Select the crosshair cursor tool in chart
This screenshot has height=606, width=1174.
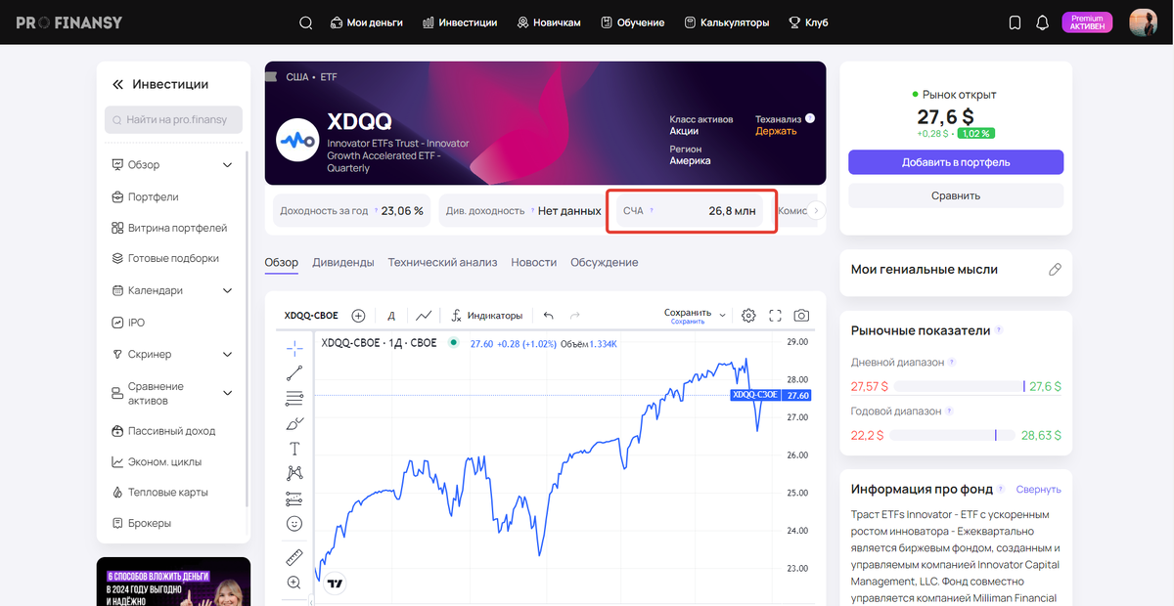coord(294,347)
